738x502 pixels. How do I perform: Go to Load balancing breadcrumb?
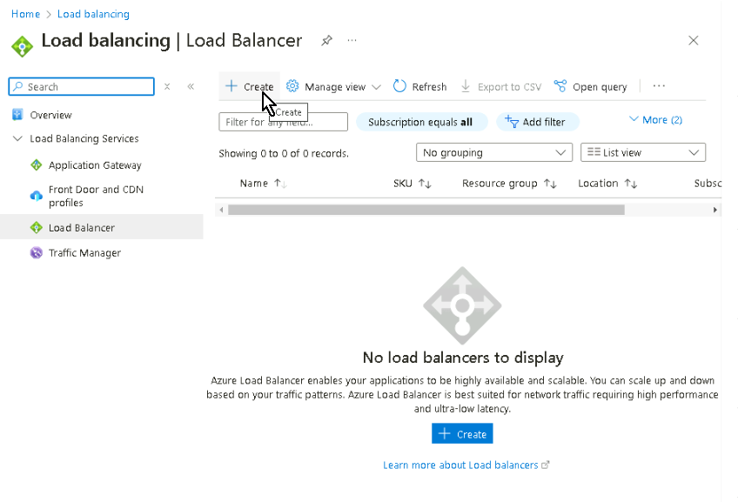(x=93, y=14)
